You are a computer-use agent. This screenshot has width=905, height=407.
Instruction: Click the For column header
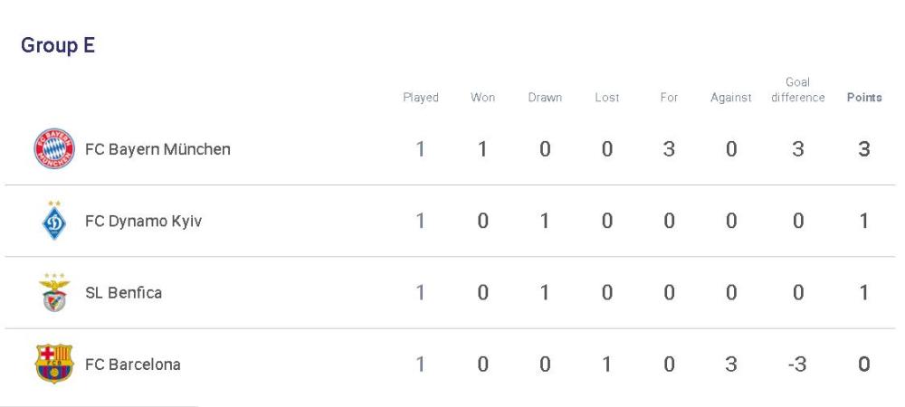669,98
